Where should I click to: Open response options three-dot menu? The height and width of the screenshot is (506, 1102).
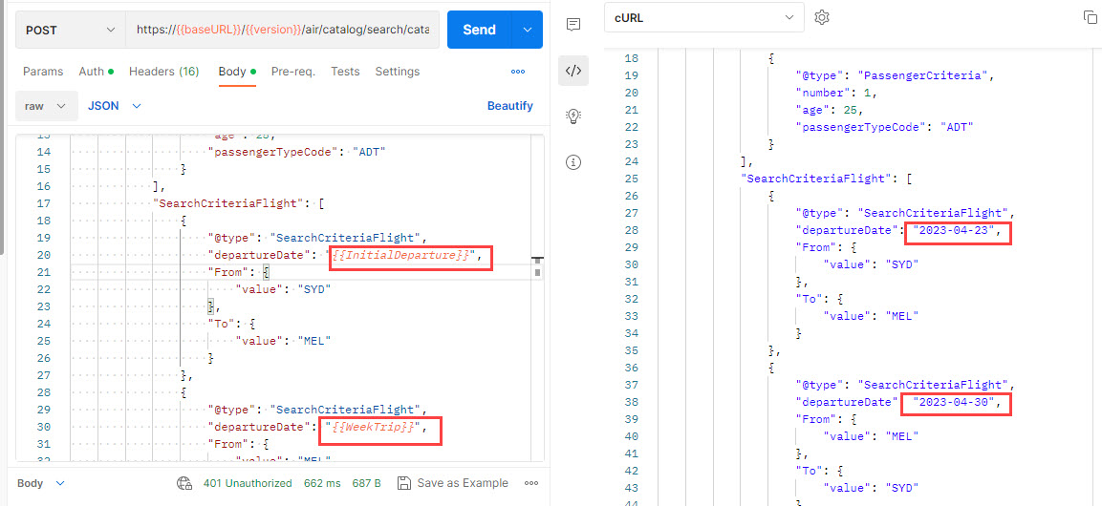(531, 483)
